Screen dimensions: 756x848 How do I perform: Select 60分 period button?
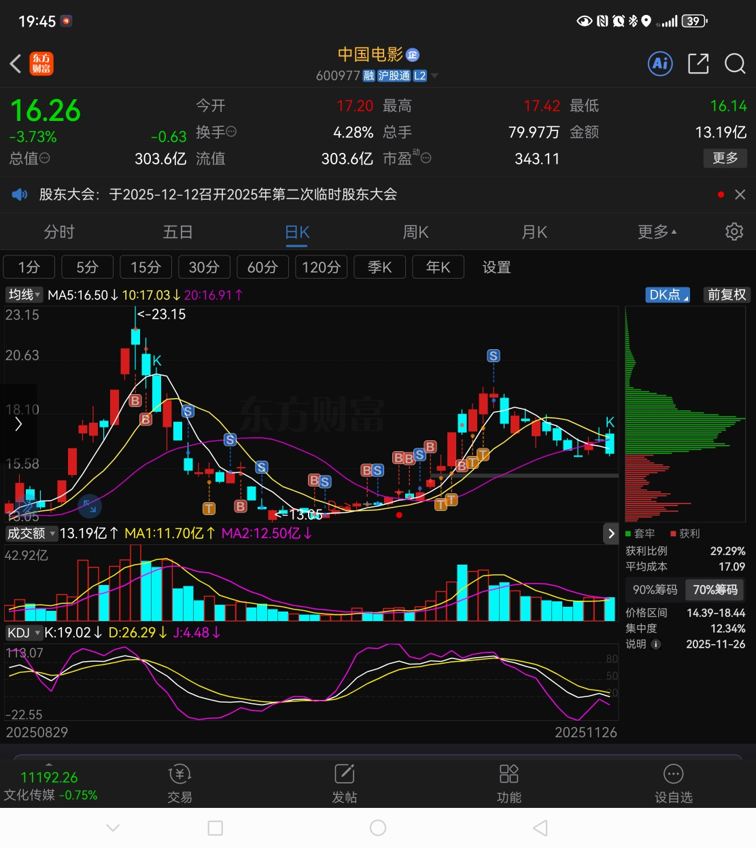(x=262, y=267)
